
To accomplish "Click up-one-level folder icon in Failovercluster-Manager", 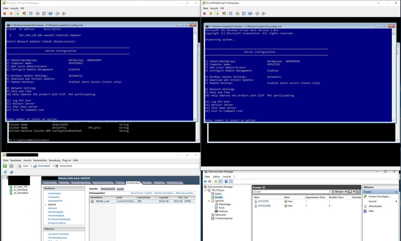I will point(216,181).
